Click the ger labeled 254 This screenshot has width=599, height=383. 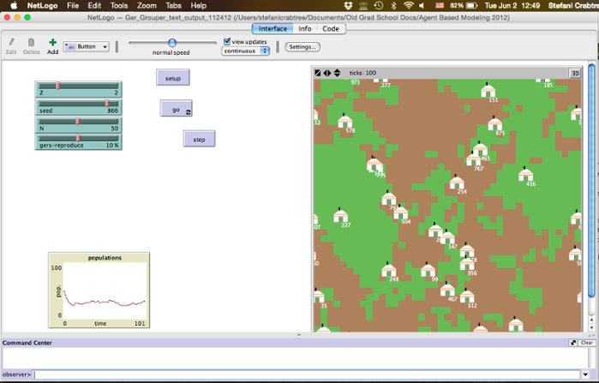pyautogui.click(x=457, y=183)
